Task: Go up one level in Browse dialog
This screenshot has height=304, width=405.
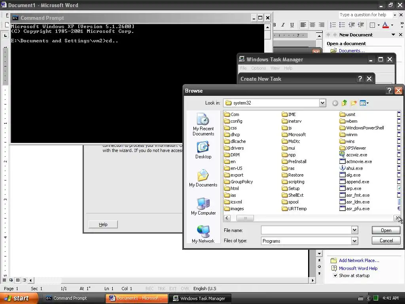Action: 344,103
